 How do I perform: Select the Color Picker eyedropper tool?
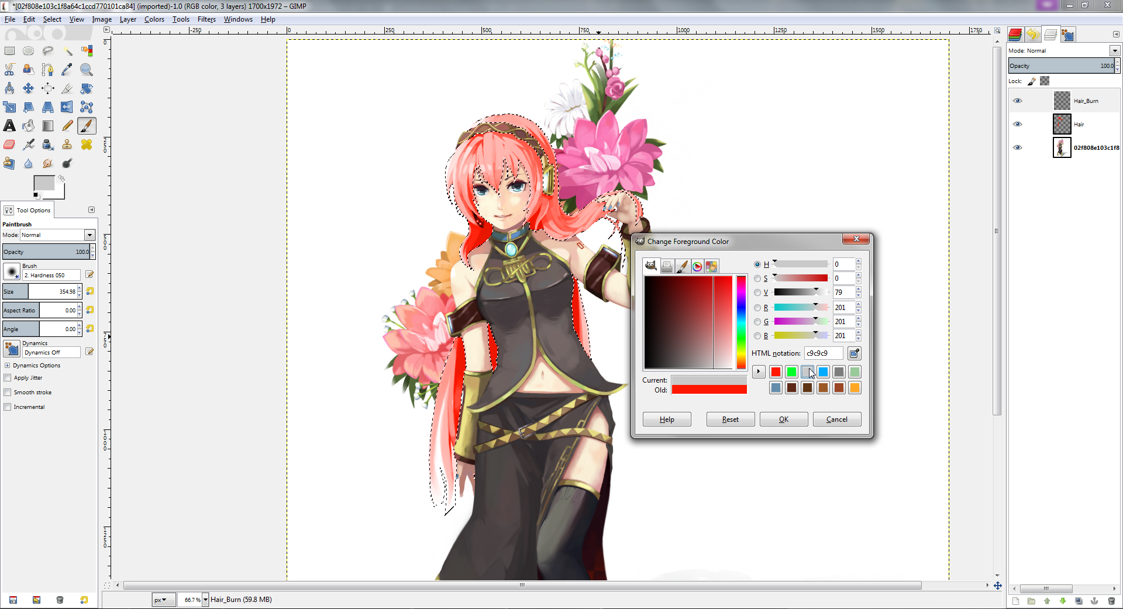click(x=67, y=70)
